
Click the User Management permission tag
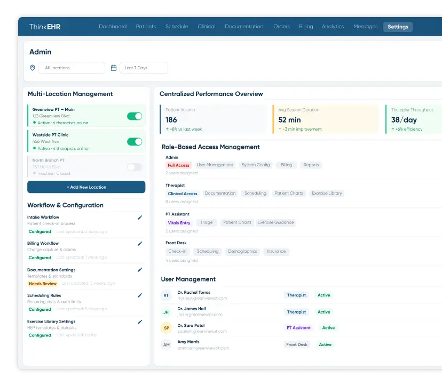point(215,165)
